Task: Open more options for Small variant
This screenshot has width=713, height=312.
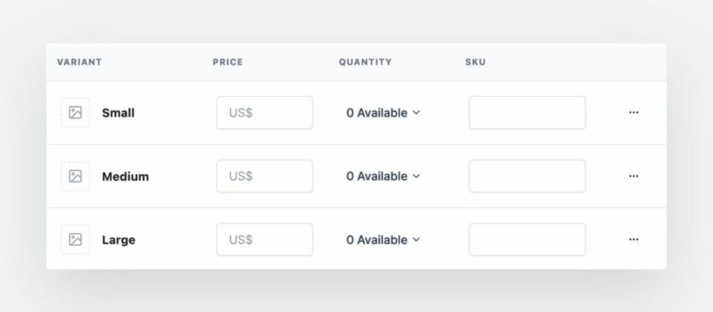Action: 633,113
